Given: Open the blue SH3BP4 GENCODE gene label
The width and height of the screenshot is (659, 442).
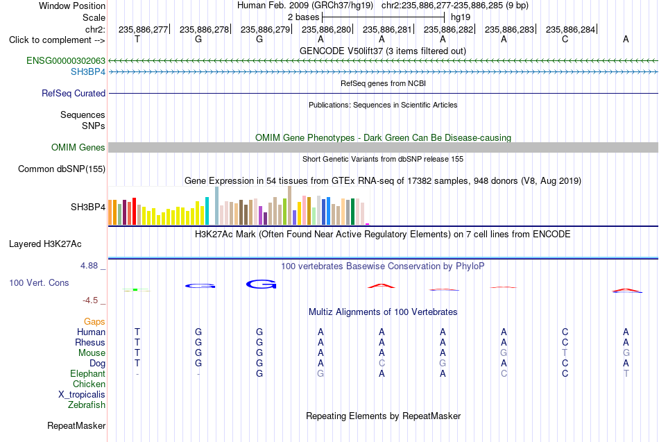Looking at the screenshot, I should click(88, 72).
